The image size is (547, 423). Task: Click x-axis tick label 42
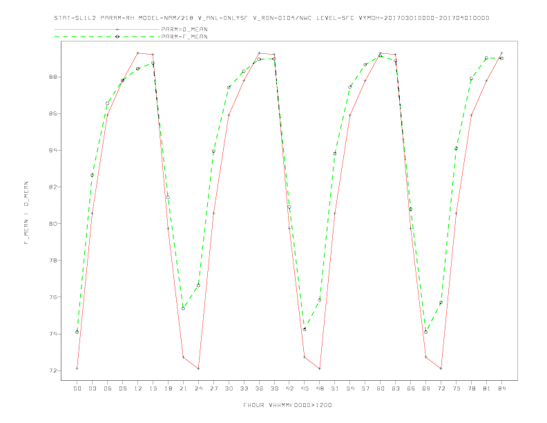click(x=289, y=388)
